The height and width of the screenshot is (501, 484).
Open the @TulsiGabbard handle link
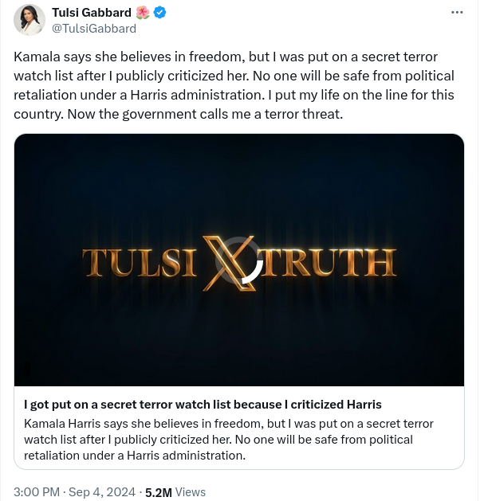coord(94,29)
